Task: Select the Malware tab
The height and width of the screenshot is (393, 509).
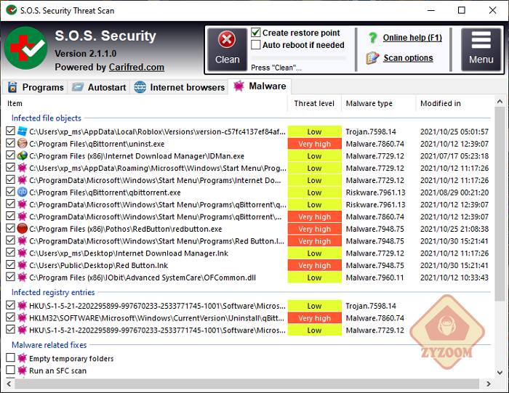Action: tap(260, 86)
